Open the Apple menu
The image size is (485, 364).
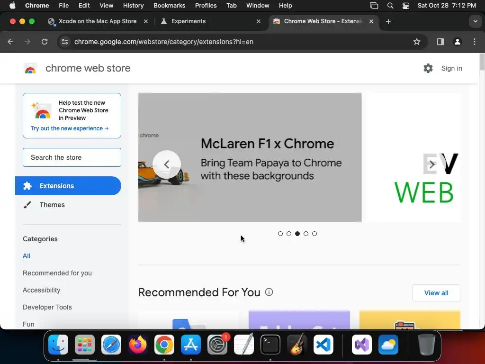pyautogui.click(x=12, y=6)
